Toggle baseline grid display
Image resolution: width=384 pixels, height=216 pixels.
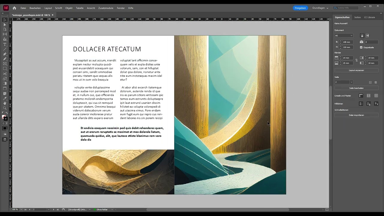tap(368, 96)
